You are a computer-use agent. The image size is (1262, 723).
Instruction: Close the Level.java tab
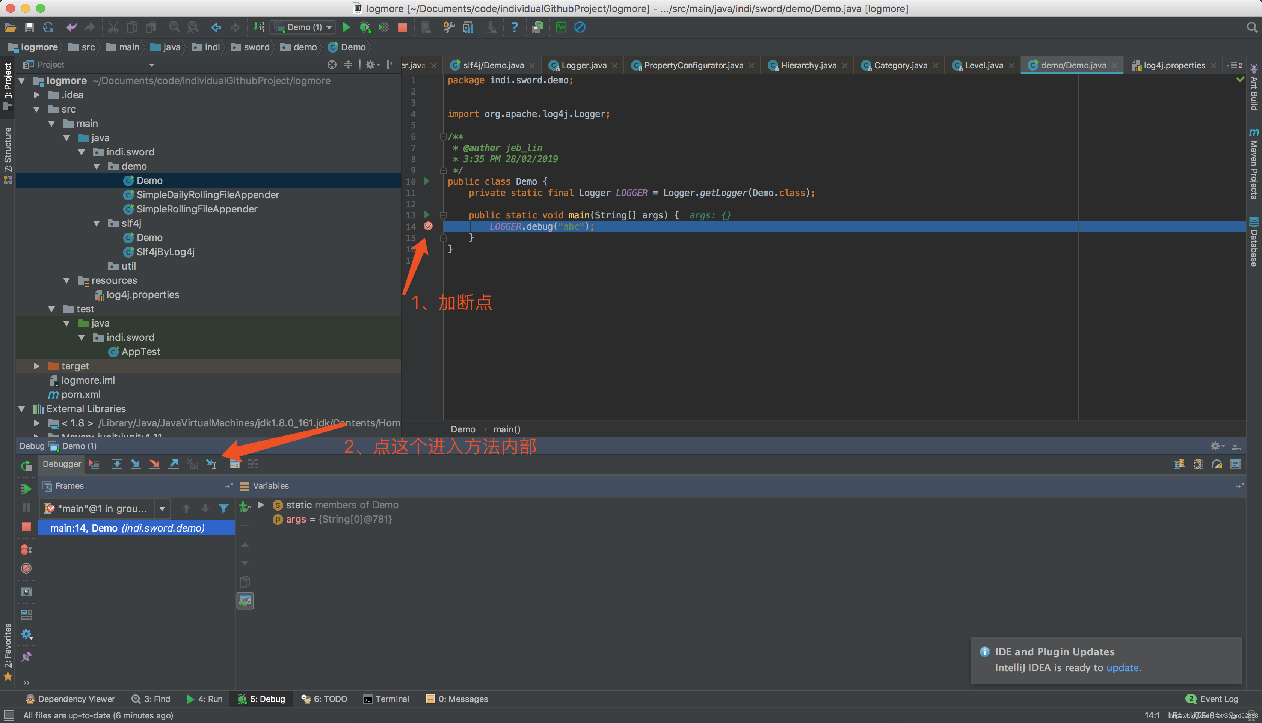[x=1011, y=66]
